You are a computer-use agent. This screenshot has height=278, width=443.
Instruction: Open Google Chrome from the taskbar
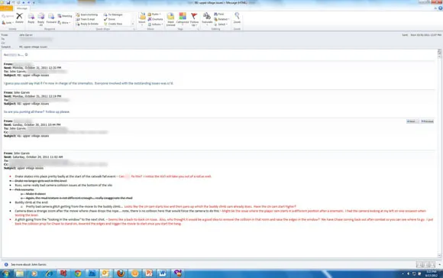click(x=78, y=273)
